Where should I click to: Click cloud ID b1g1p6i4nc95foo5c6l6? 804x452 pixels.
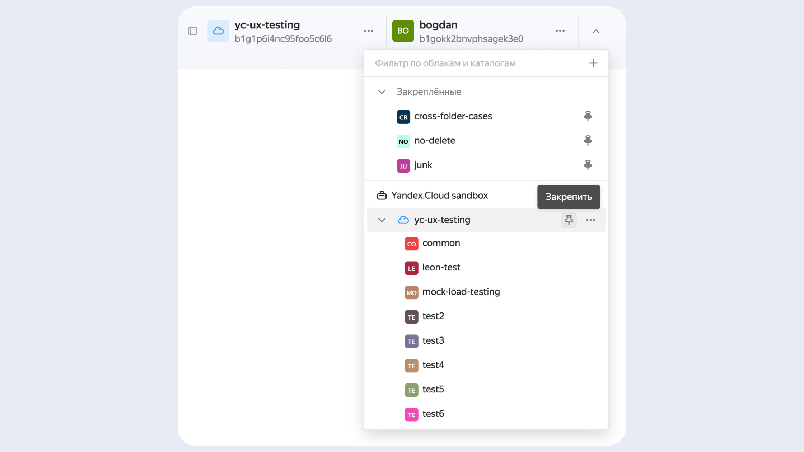pyautogui.click(x=283, y=39)
